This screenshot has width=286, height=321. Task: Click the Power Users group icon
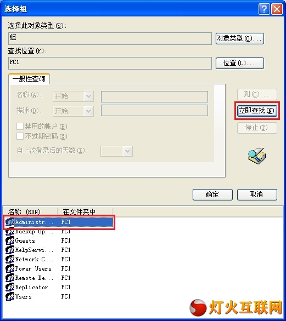click(10, 268)
